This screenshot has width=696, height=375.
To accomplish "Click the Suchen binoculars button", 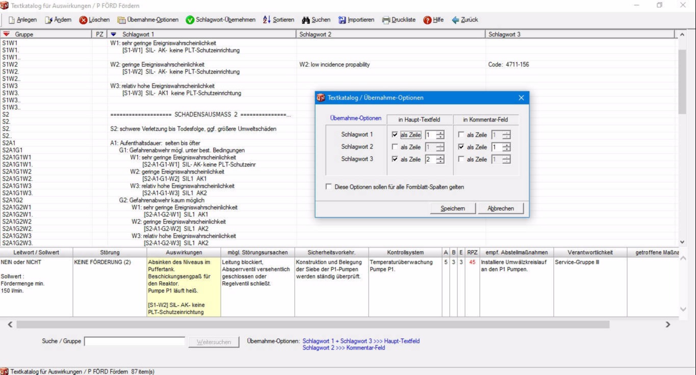I will pos(316,20).
